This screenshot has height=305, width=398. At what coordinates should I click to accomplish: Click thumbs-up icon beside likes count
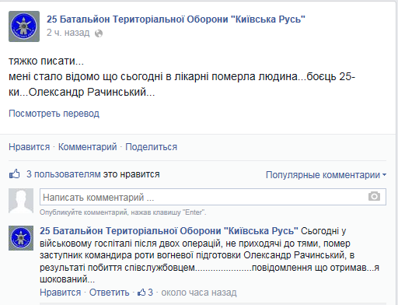click(15, 174)
